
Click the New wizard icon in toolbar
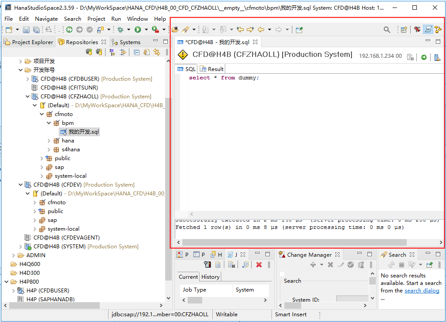point(9,30)
